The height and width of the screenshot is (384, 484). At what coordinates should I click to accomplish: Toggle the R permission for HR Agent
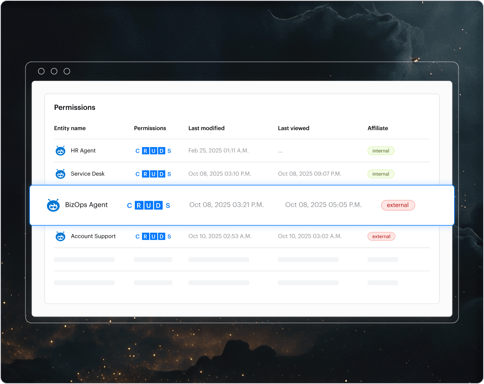tap(146, 151)
